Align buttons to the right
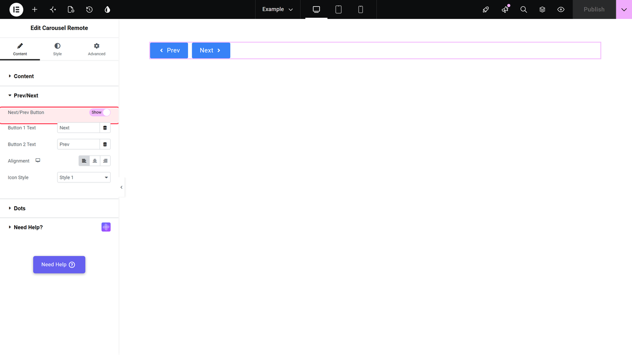The image size is (632, 355). [105, 161]
